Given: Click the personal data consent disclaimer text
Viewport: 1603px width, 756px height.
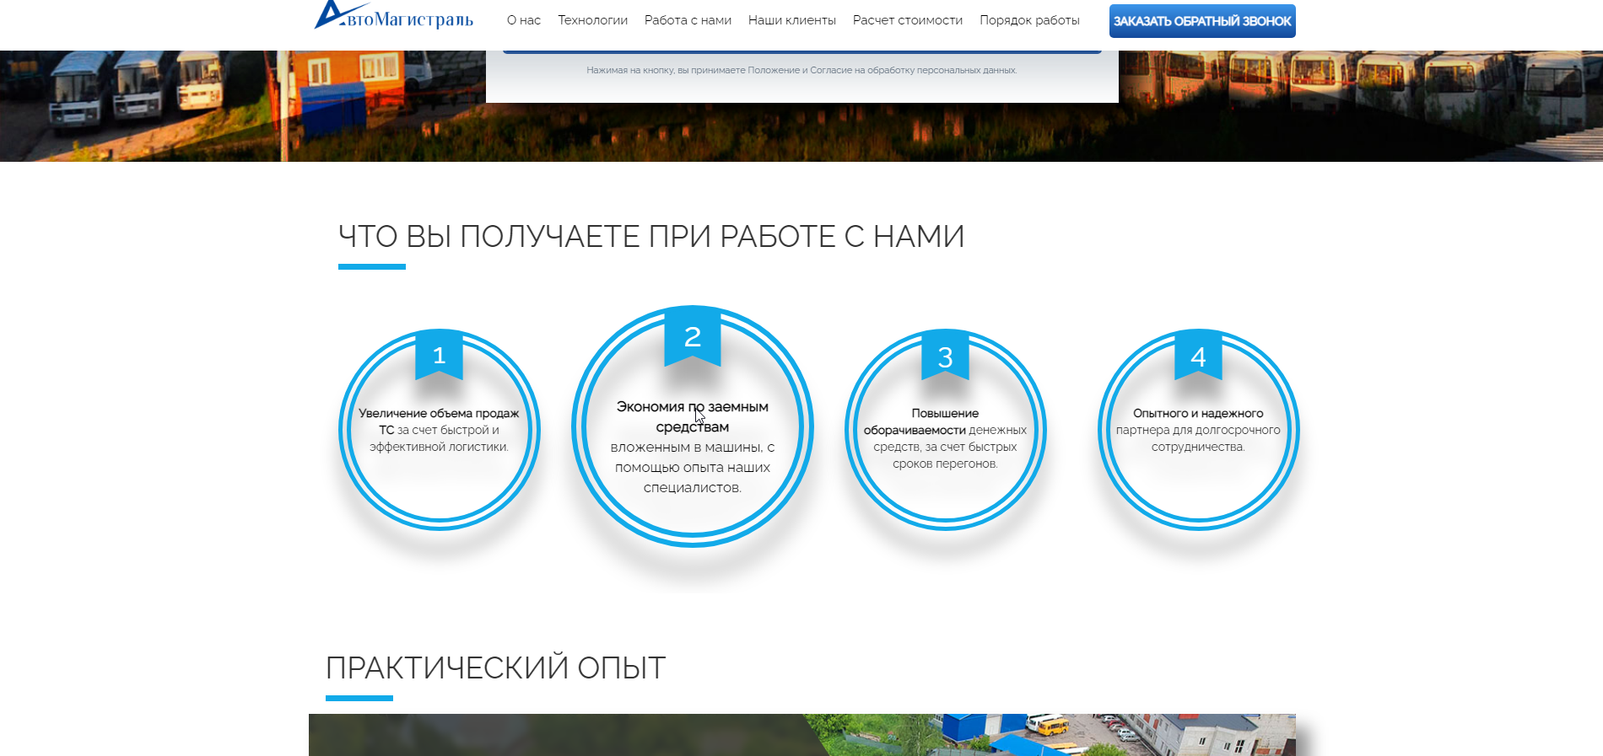Looking at the screenshot, I should 801,70.
